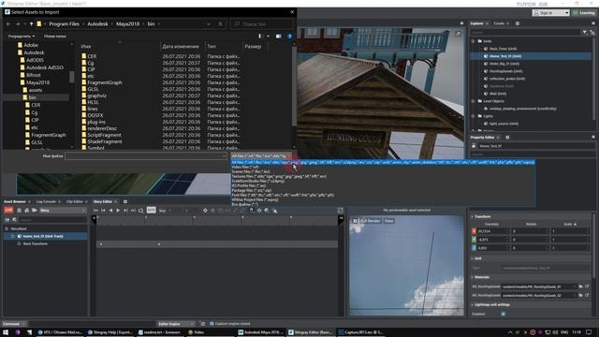Click the Learning button
Image resolution: width=599 pixels, height=337 pixels.
click(584, 13)
